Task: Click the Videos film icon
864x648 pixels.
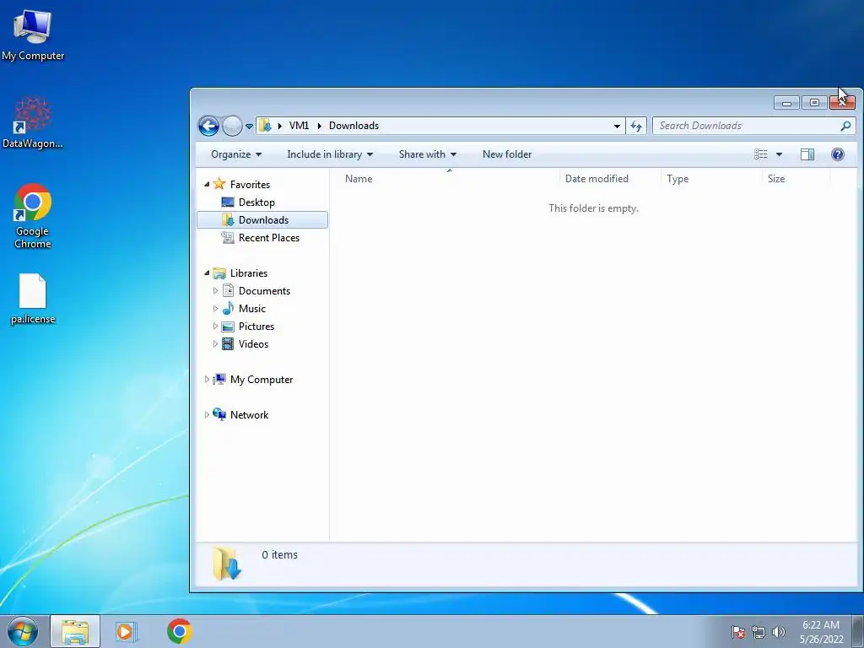Action: pos(228,344)
